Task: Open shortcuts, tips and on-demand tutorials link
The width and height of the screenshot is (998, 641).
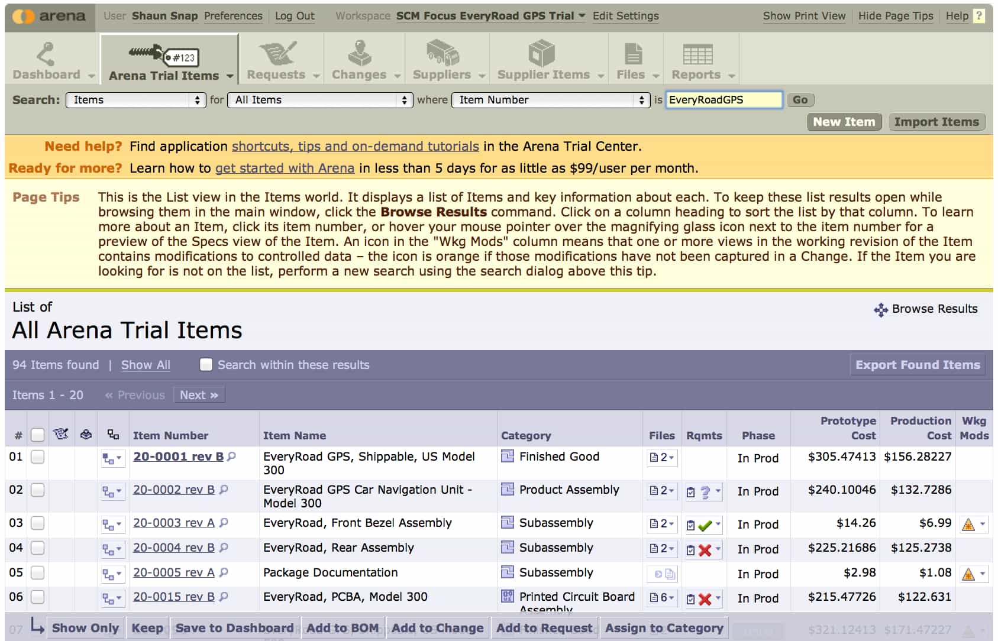Action: coord(355,146)
